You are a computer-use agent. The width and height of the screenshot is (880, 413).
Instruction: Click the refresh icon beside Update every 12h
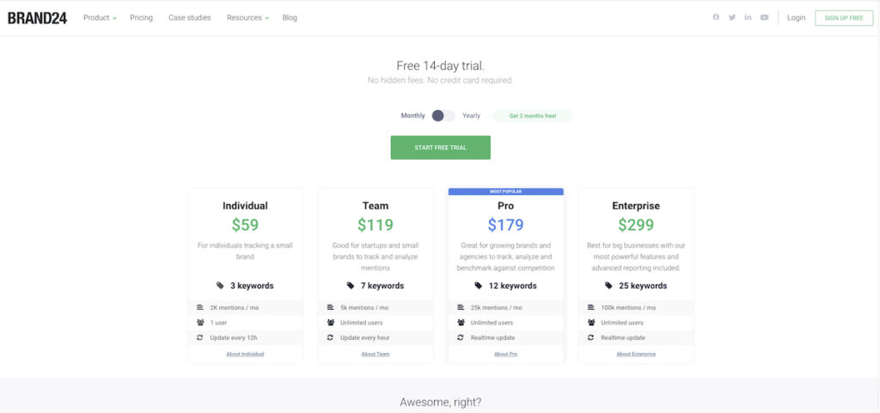click(x=199, y=338)
